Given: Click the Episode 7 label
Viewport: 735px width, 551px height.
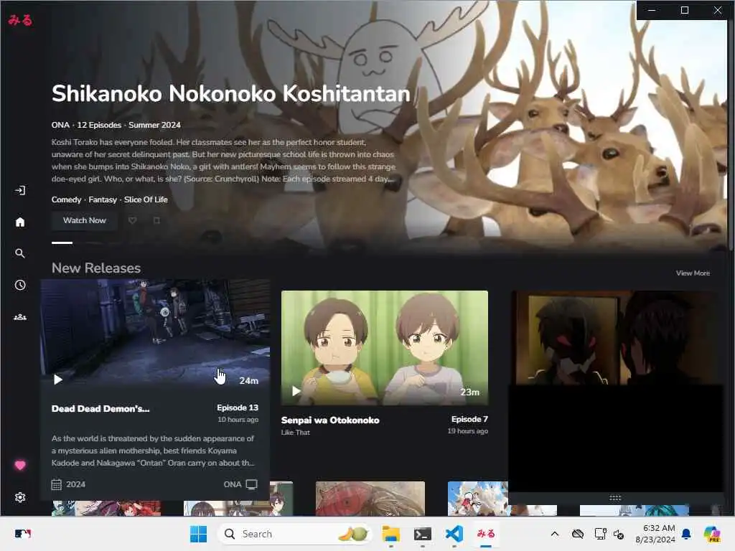Looking at the screenshot, I should click(469, 419).
